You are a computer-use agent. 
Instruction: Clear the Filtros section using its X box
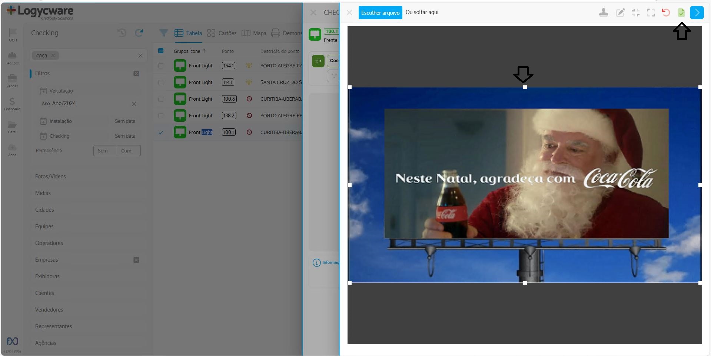[136, 73]
